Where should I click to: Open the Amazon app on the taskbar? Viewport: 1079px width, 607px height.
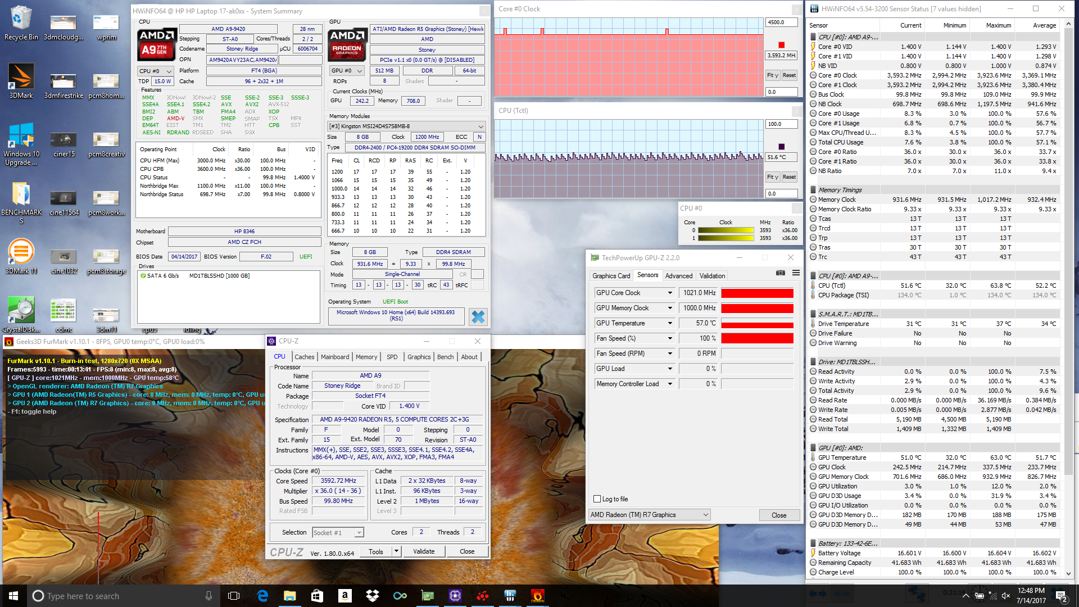click(x=345, y=596)
